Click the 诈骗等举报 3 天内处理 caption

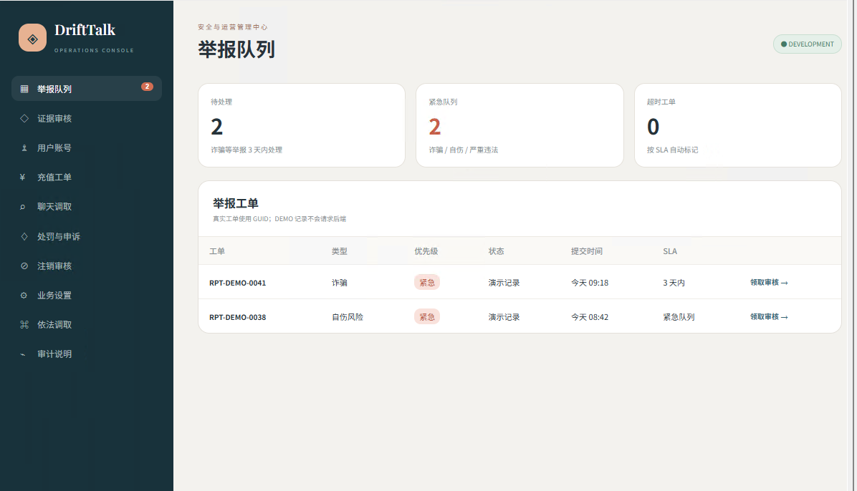pyautogui.click(x=246, y=150)
